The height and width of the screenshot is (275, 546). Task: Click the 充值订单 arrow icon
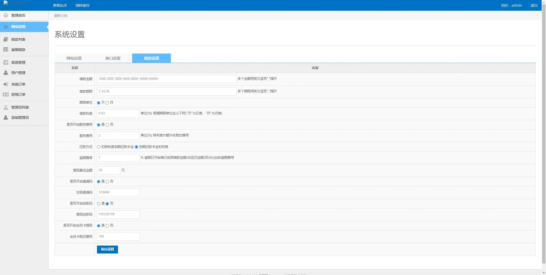6,84
